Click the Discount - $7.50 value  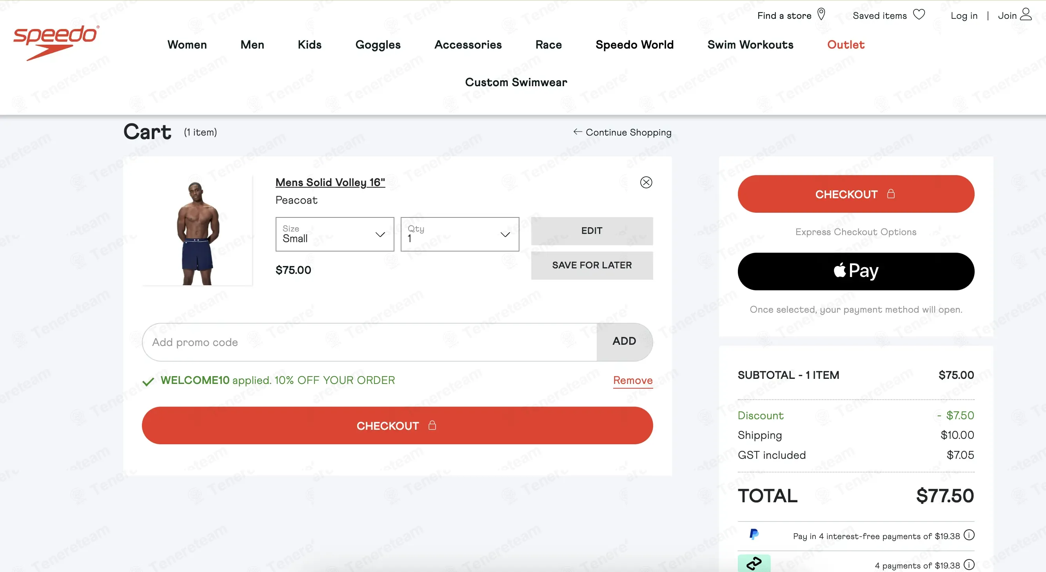coord(955,415)
